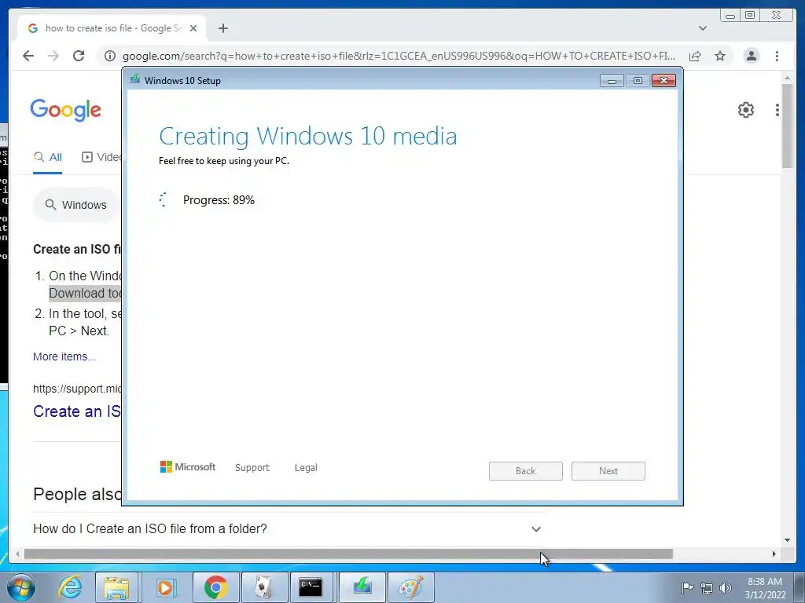The height and width of the screenshot is (603, 805).
Task: Open the tab search dropdown arrow
Action: 703,28
